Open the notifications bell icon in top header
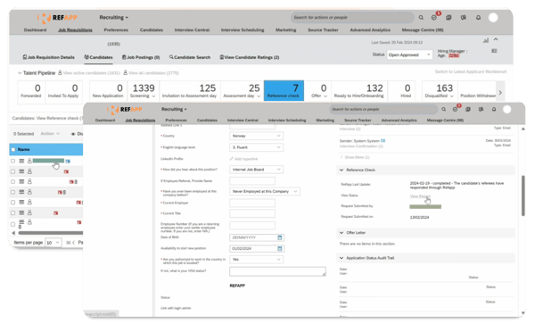The height and width of the screenshot is (324, 535). 478,18
